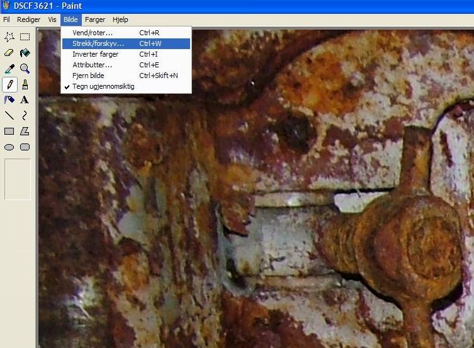Choose the Brush tool
Screen dimensions: 474x348
tap(25, 84)
